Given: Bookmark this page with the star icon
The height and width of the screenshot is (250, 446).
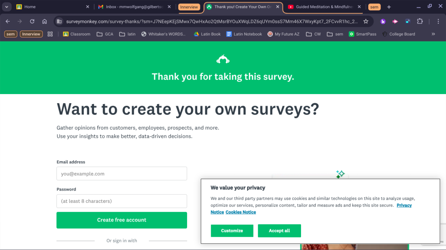Looking at the screenshot, I should point(366,22).
